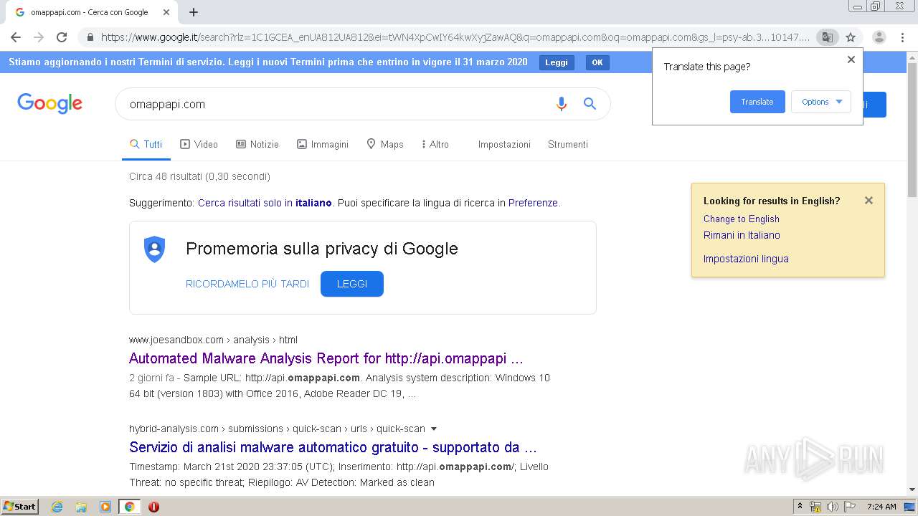
Task: Click the Change to English link
Action: [x=742, y=219]
